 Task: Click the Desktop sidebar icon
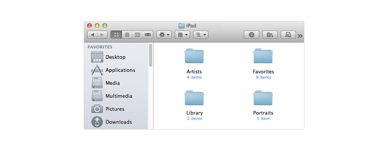[97, 57]
